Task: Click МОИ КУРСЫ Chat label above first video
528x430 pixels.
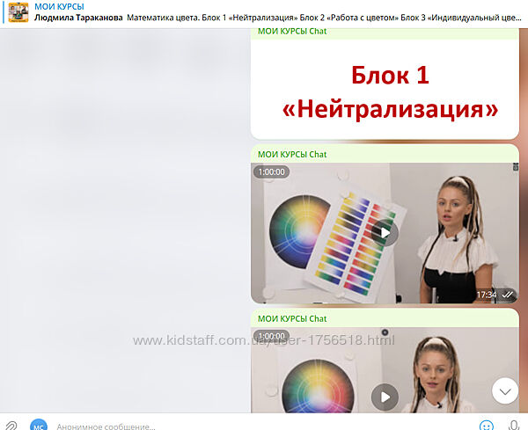Action: click(292, 154)
